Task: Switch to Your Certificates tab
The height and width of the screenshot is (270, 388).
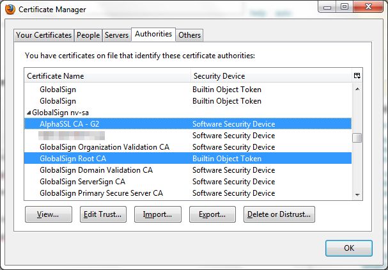Action: coord(44,35)
